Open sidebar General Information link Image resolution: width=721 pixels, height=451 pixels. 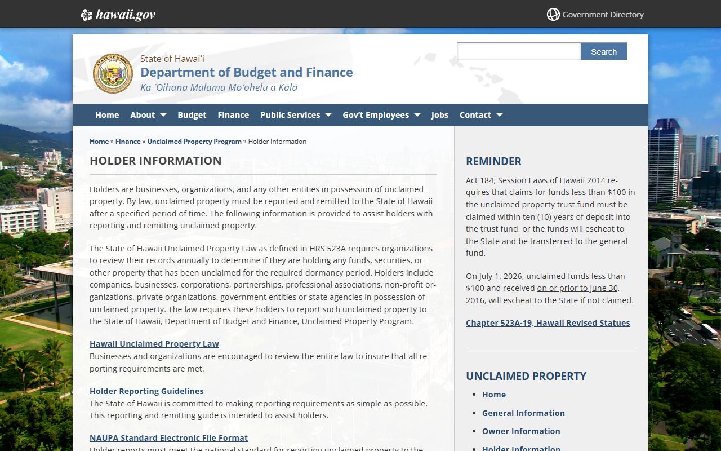click(523, 413)
